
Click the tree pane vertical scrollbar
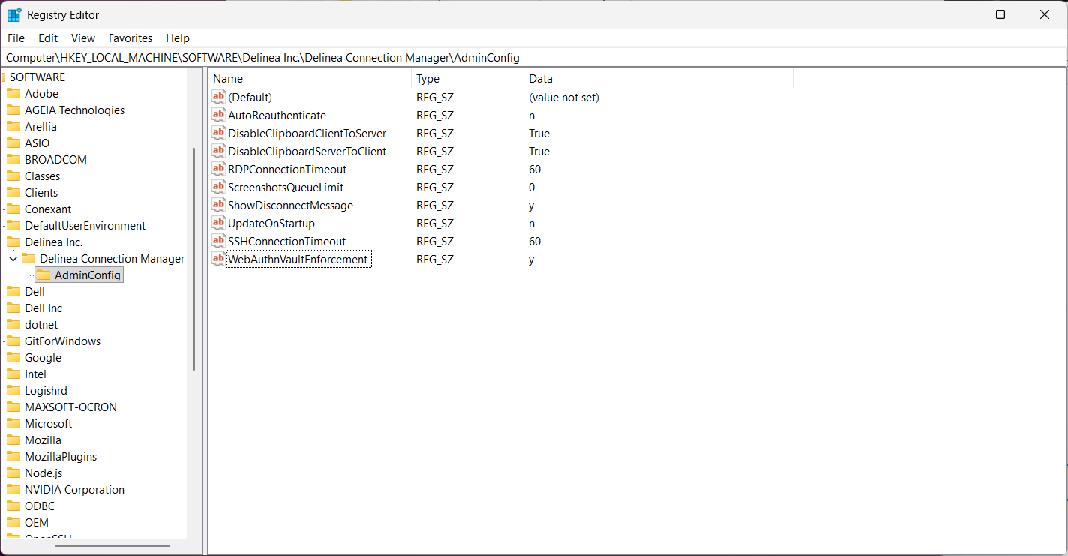[194, 259]
